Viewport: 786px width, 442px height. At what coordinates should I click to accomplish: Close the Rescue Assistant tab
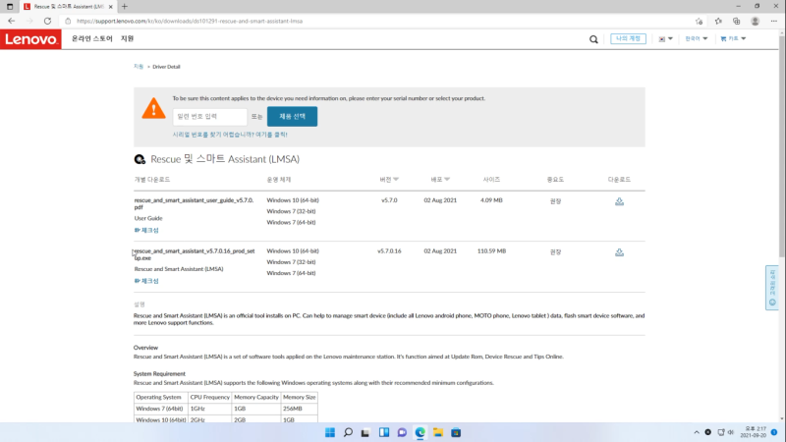[x=110, y=7]
